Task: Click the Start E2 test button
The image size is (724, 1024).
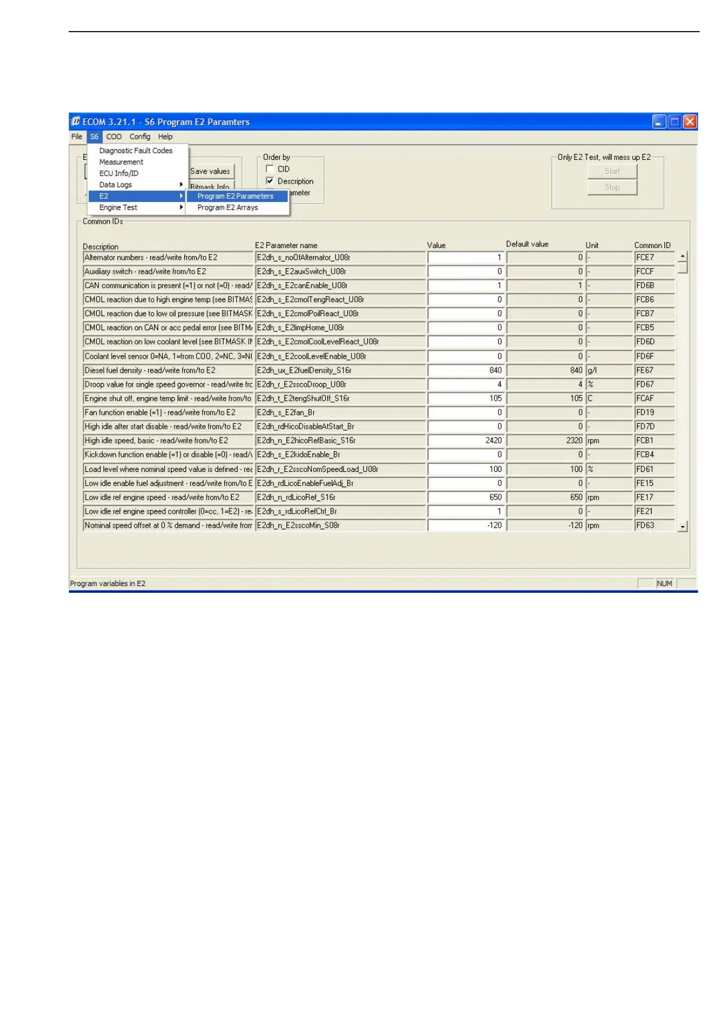Action: pyautogui.click(x=612, y=171)
